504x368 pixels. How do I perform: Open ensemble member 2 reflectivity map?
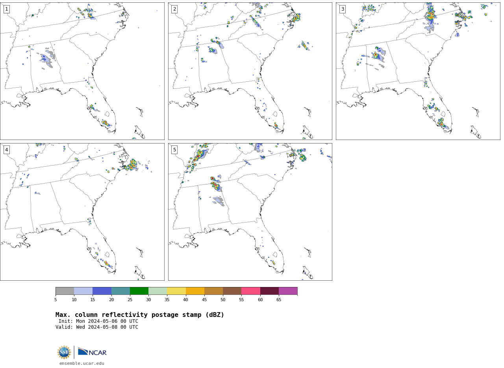coord(250,71)
